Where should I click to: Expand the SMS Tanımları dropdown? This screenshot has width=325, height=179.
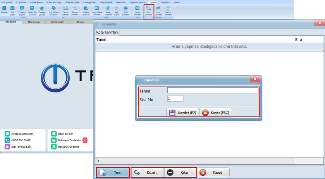(x=126, y=10)
